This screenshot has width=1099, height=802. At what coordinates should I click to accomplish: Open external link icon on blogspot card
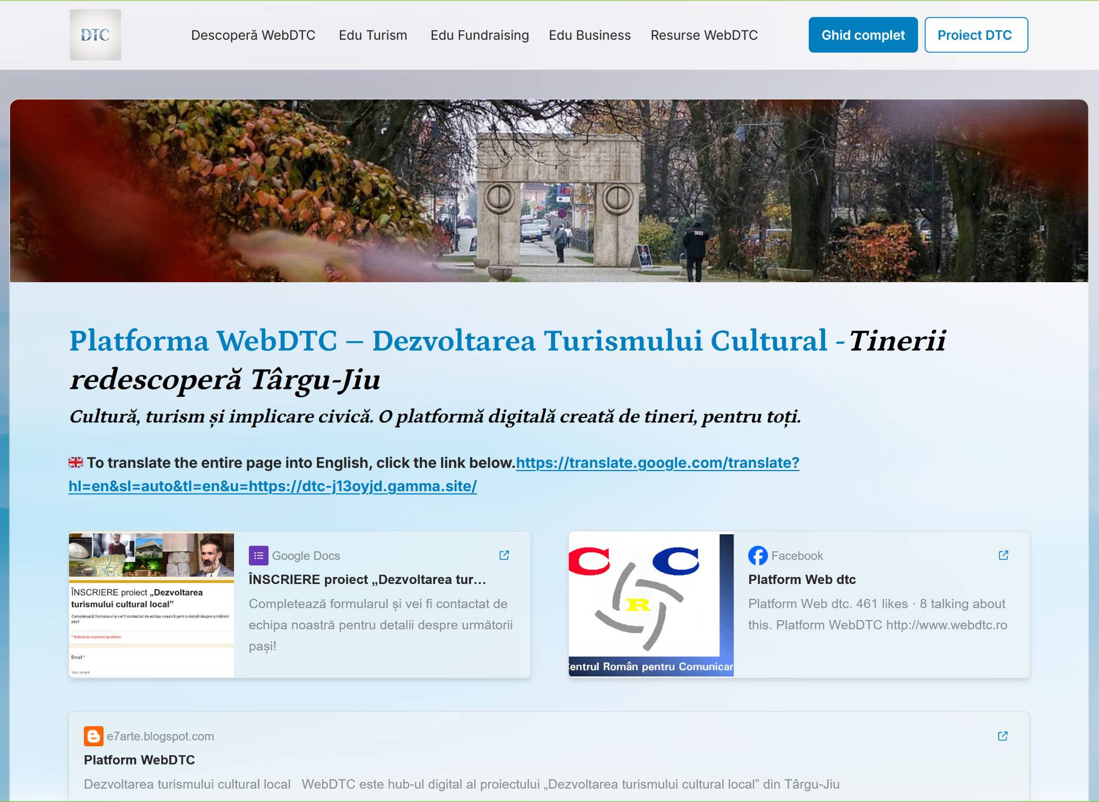[1002, 736]
